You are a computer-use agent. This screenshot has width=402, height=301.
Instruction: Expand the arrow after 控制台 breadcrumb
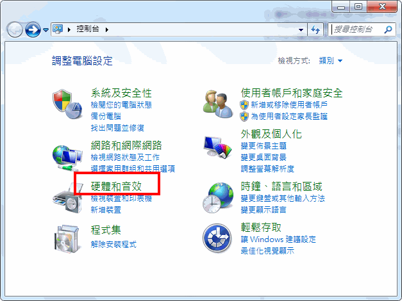pos(107,29)
